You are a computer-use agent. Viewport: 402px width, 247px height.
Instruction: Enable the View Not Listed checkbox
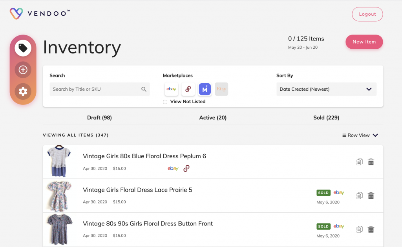(x=165, y=102)
